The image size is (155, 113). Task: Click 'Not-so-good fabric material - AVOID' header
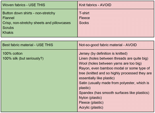pyautogui.click(x=108, y=45)
